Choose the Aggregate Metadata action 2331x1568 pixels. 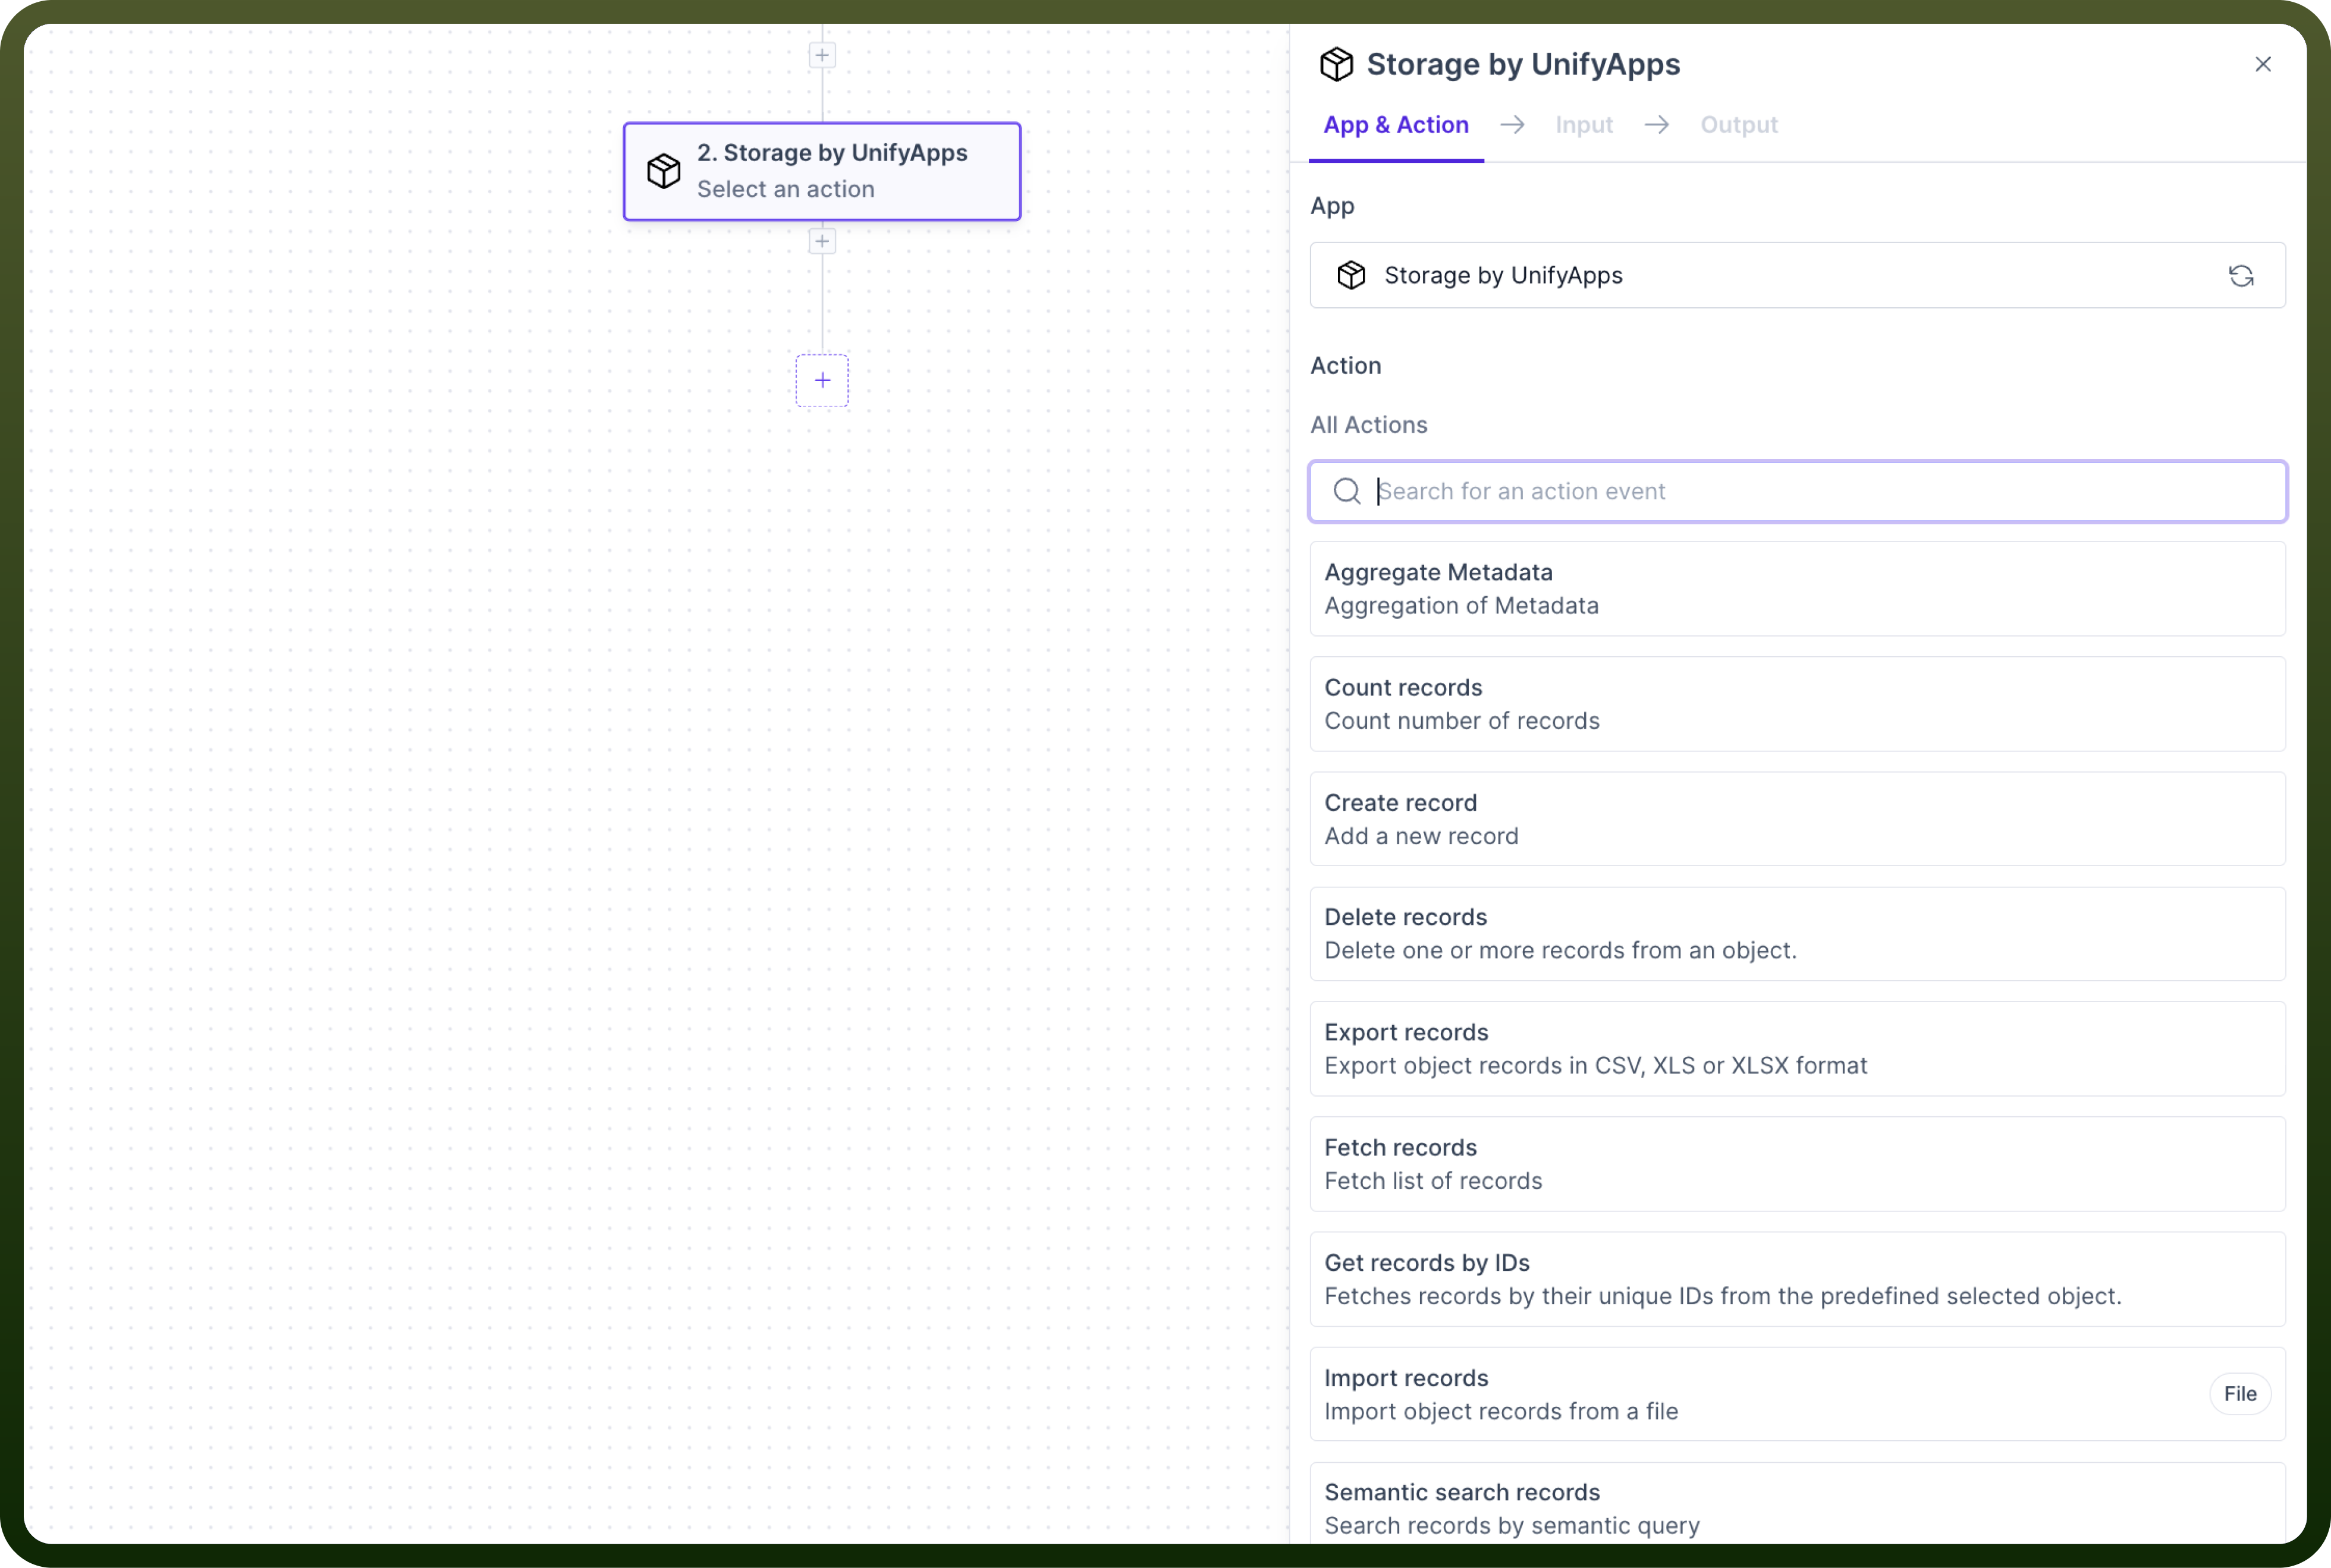coord(1798,589)
